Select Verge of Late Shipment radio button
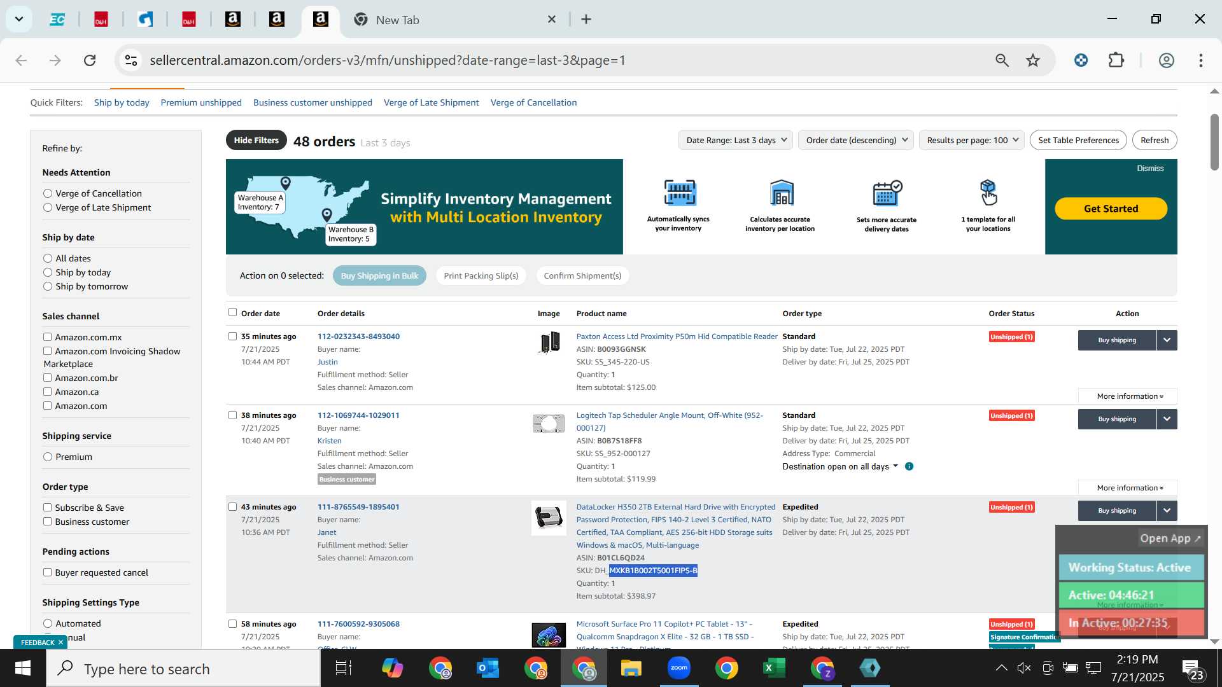1222x687 pixels. [x=48, y=207]
